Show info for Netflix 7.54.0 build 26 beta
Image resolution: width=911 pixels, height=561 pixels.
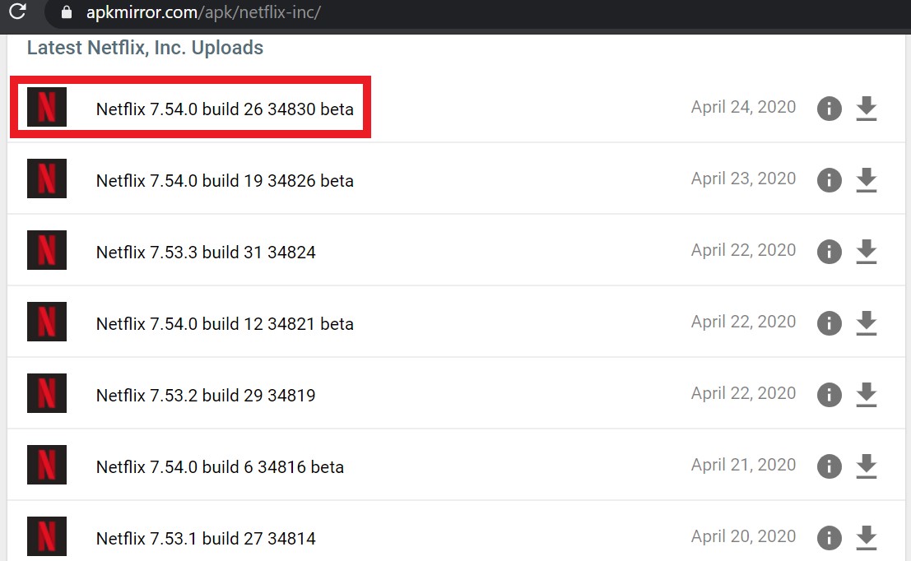pyautogui.click(x=829, y=108)
